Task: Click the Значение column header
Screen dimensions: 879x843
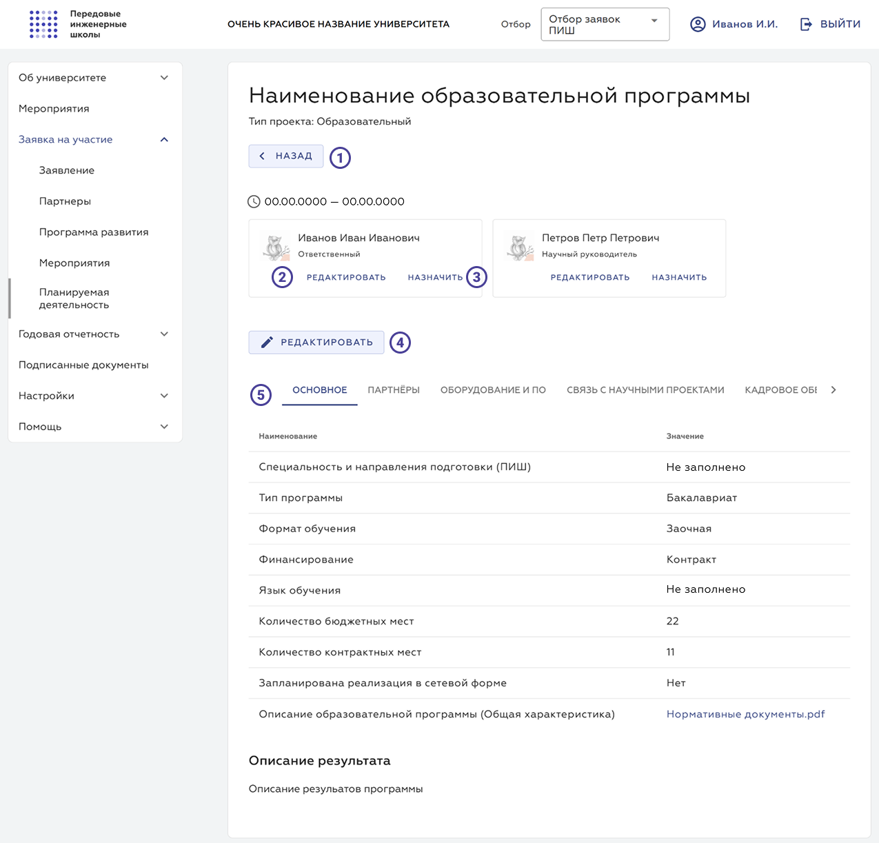Action: [685, 436]
